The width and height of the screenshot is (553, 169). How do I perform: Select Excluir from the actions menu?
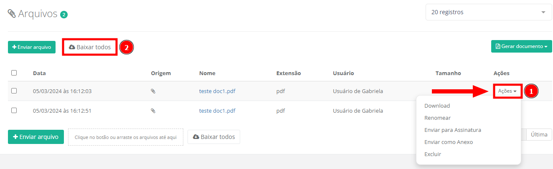point(432,154)
